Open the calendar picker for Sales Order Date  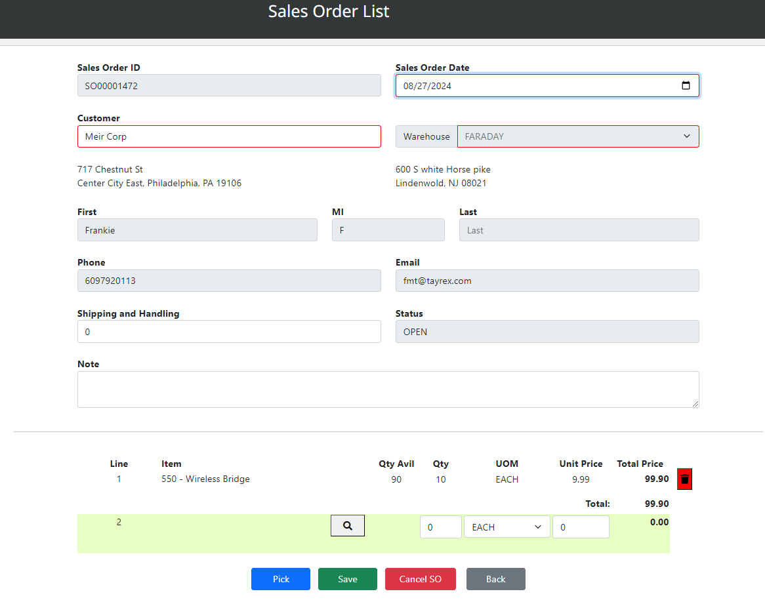point(686,85)
